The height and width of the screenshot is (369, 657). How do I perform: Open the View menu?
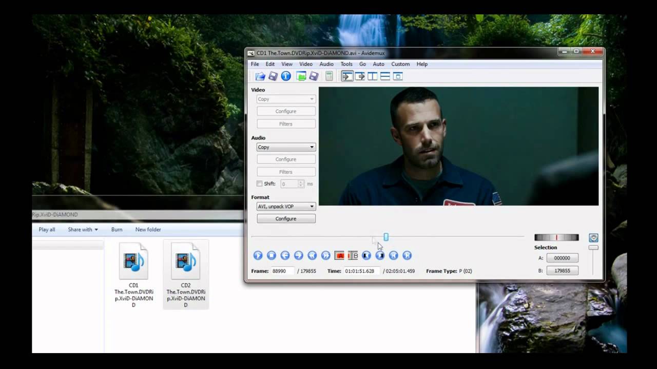pyautogui.click(x=287, y=64)
